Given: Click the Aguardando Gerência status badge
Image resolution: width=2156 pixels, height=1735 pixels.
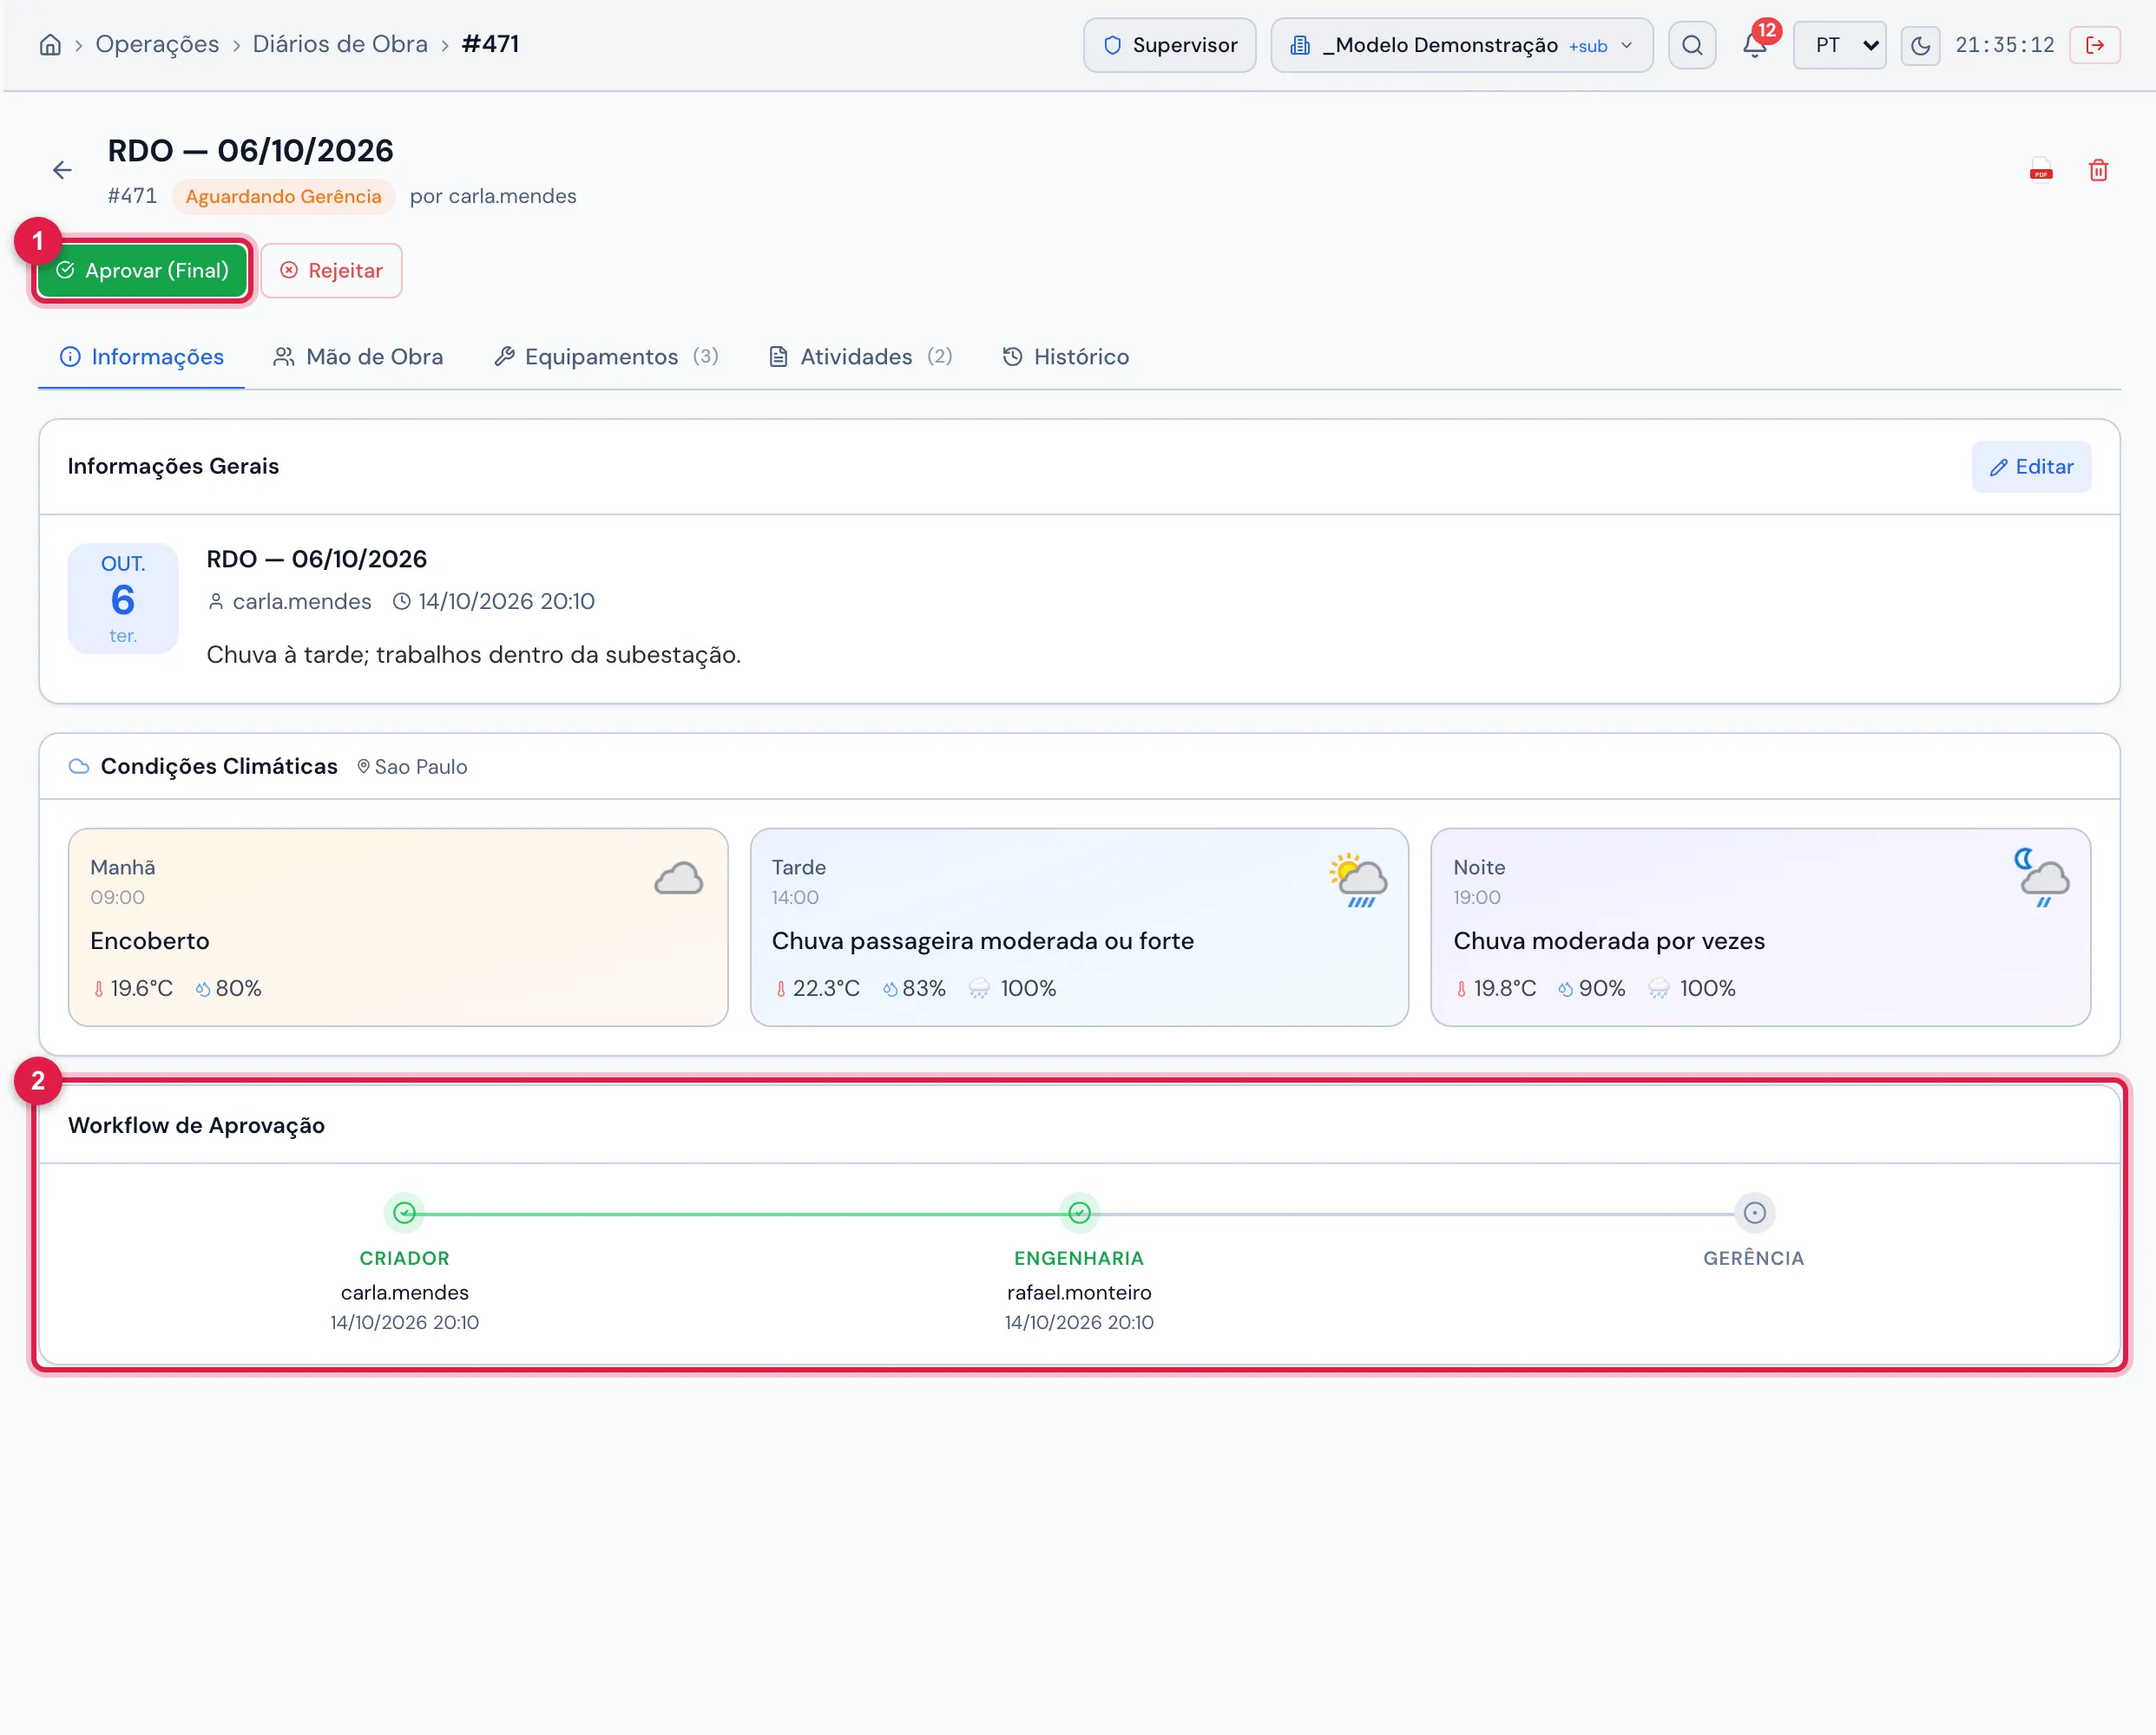Looking at the screenshot, I should pos(283,196).
